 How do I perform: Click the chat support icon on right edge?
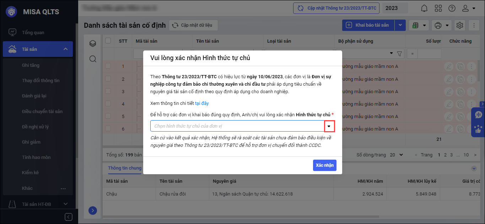tap(478, 114)
